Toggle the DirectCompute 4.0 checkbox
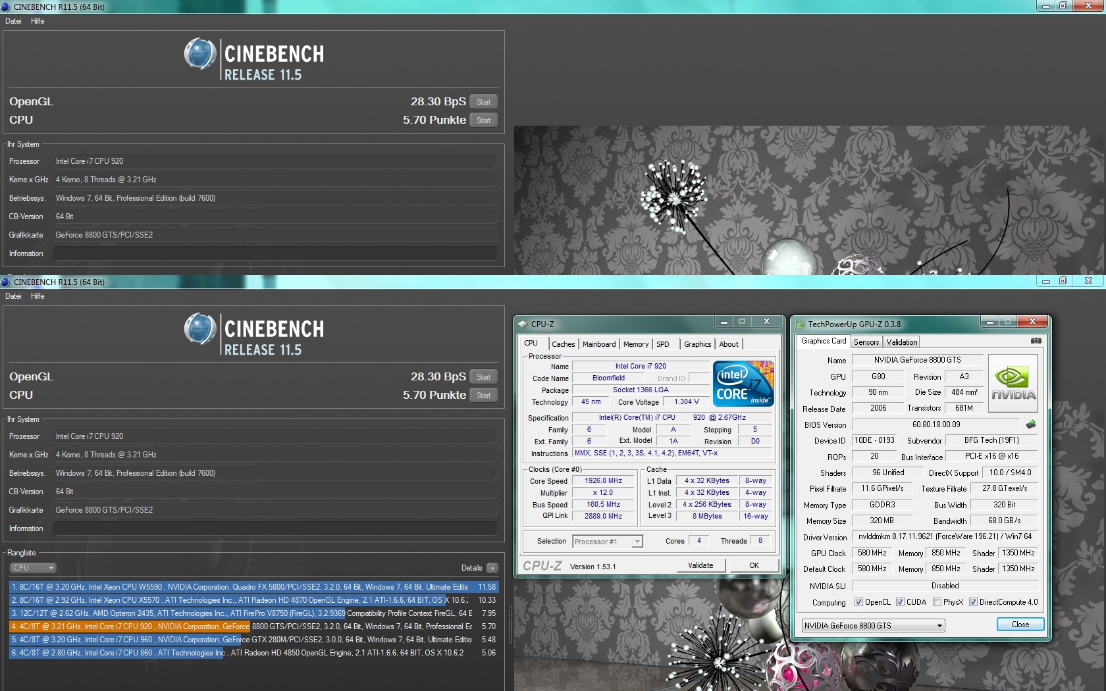1106x691 pixels. (x=973, y=602)
